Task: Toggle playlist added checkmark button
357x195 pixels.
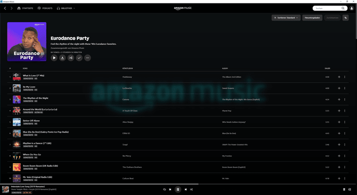Action: coord(79,58)
